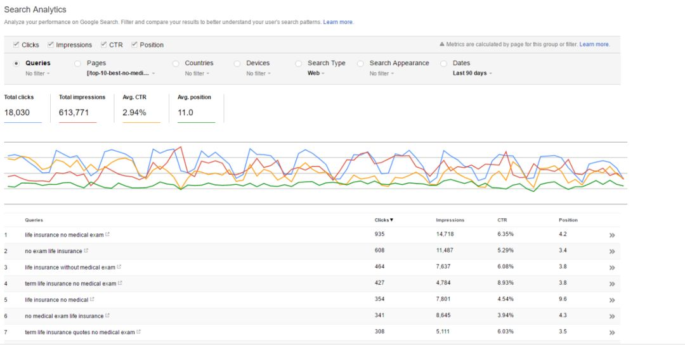Select the Devices radio button
The image size is (685, 345).
237,63
